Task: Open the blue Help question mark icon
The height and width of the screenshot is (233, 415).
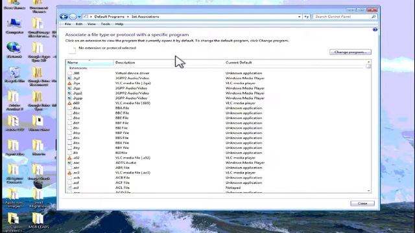Action: tap(375, 30)
